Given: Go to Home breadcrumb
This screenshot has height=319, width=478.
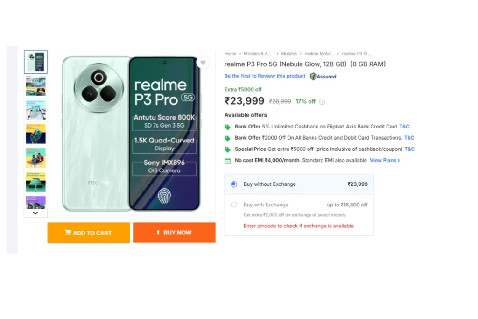Looking at the screenshot, I should (230, 54).
